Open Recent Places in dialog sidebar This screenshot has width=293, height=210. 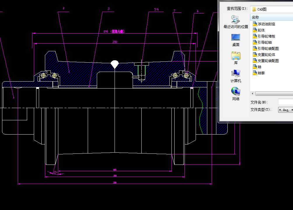236,22
